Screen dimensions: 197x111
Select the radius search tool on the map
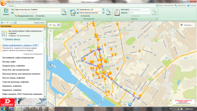click(x=54, y=25)
